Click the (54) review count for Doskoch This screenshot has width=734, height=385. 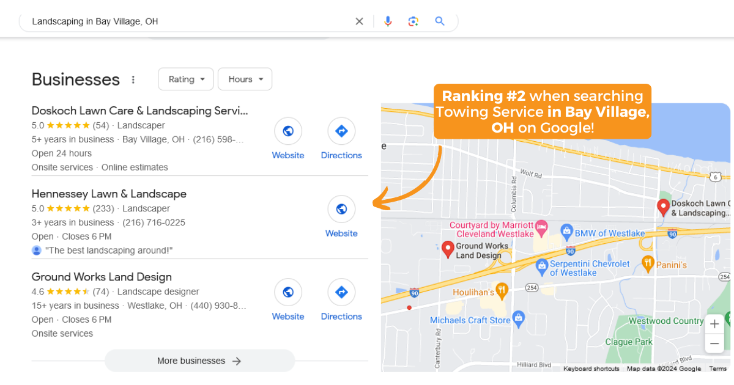pos(101,125)
